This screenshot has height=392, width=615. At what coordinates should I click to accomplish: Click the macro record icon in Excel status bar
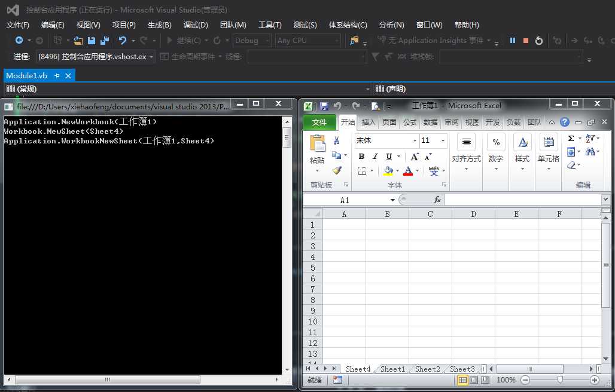point(337,379)
